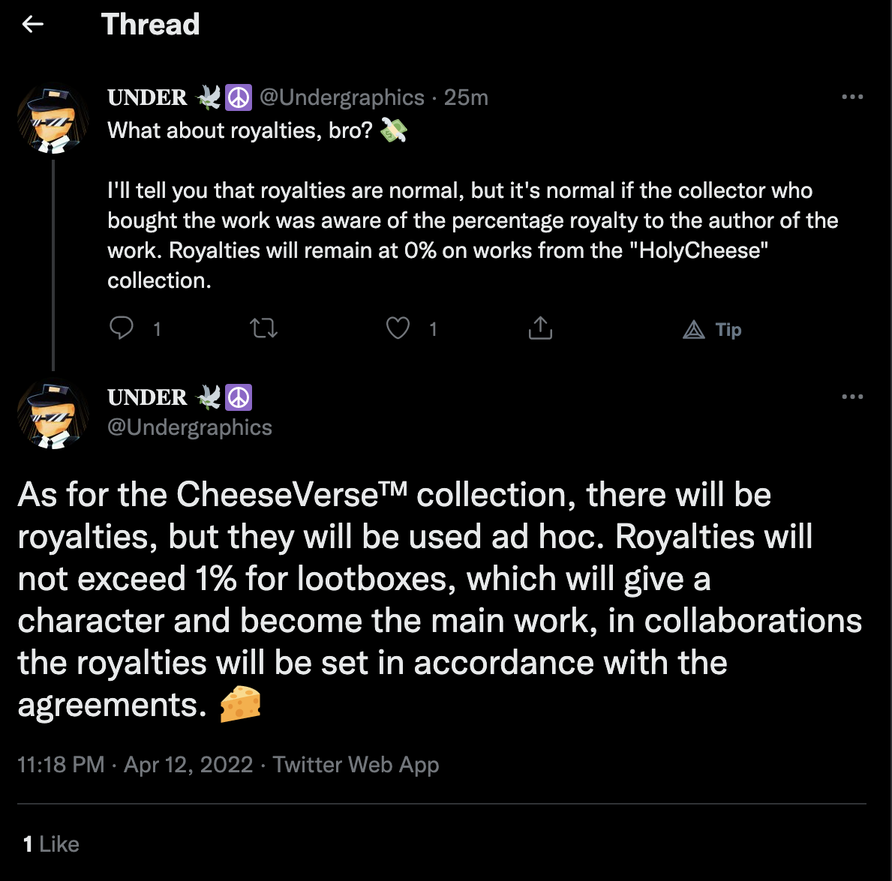This screenshot has width=892, height=881.
Task: Open UNDER display name on first tweet
Action: 148,97
